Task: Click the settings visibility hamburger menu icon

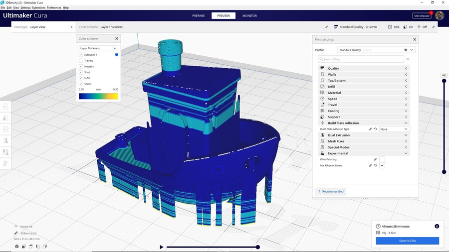Action: click(408, 59)
